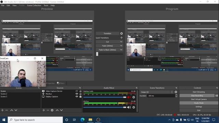Open the File menu
This screenshot has height=123, width=219.
[3, 5]
